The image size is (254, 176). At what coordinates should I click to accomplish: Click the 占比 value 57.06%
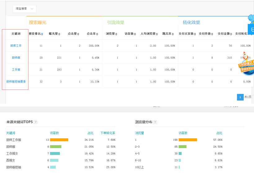point(218,140)
